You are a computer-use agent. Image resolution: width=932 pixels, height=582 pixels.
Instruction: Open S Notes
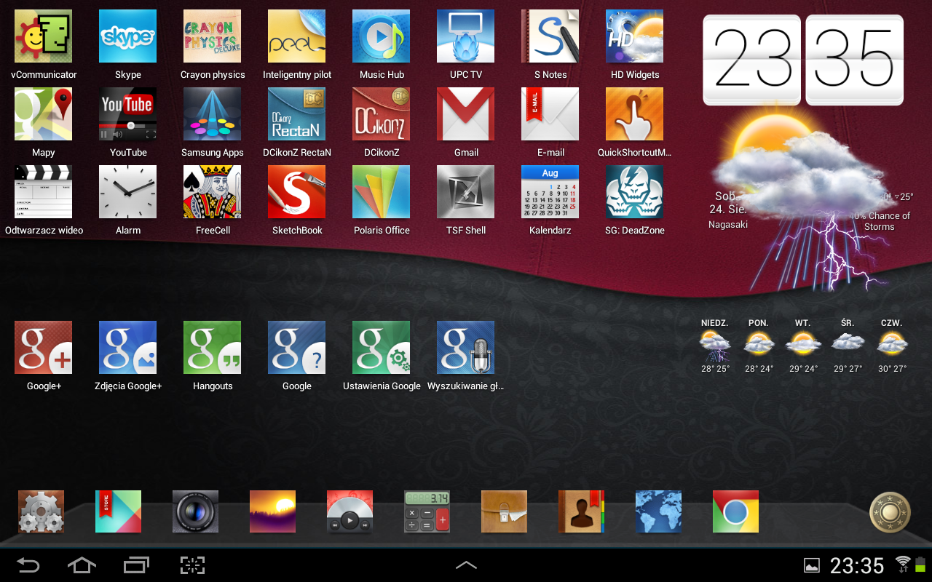550,36
